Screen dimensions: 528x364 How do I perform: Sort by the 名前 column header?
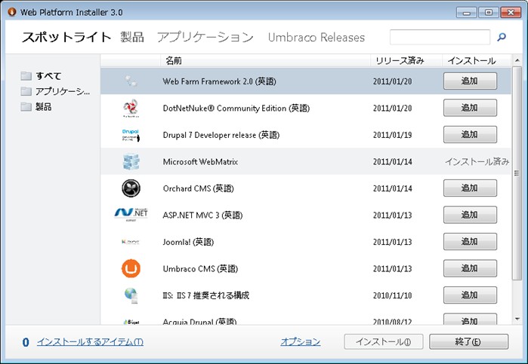pyautogui.click(x=265, y=61)
